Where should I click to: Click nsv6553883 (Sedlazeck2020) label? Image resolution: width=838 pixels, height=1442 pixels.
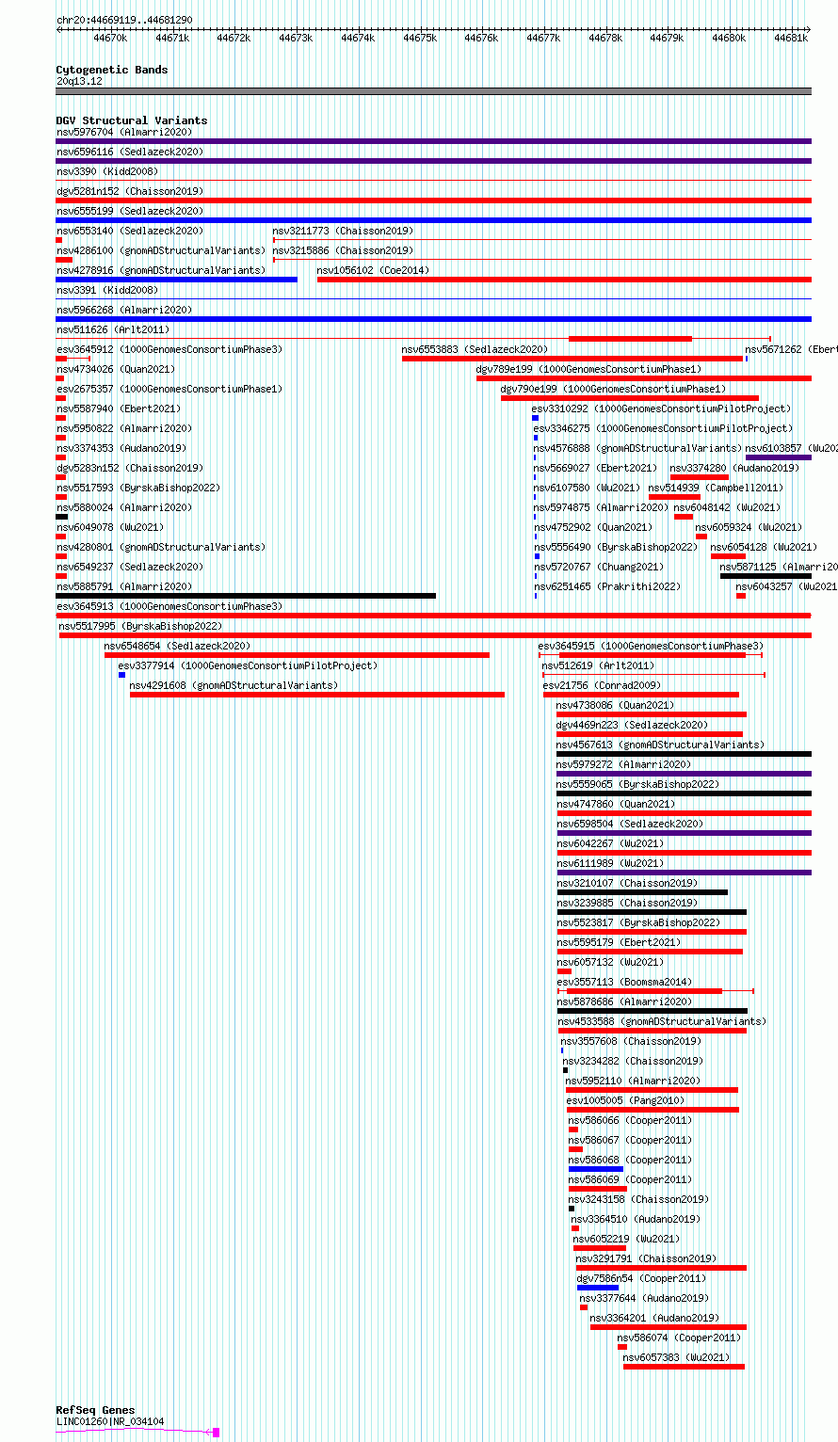click(x=475, y=349)
